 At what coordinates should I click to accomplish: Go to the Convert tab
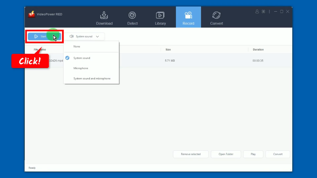[216, 18]
